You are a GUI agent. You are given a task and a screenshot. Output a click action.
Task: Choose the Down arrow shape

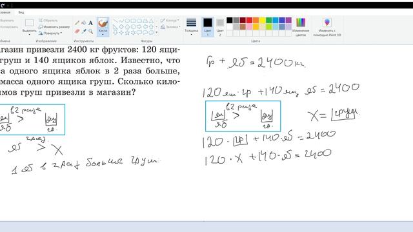(116, 33)
